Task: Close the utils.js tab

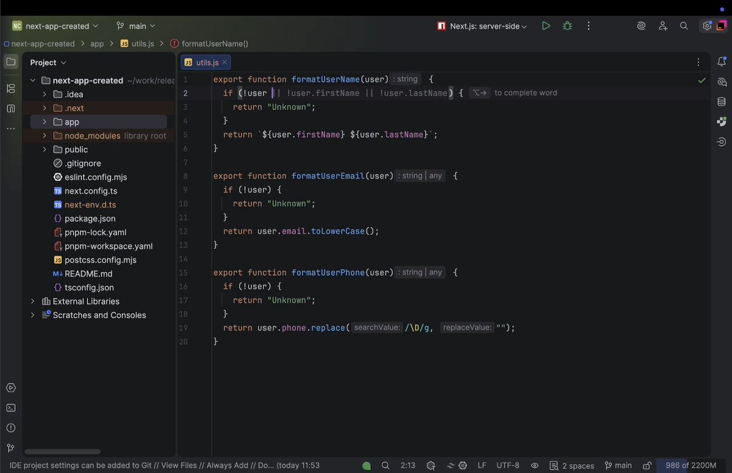Action: pyautogui.click(x=224, y=62)
